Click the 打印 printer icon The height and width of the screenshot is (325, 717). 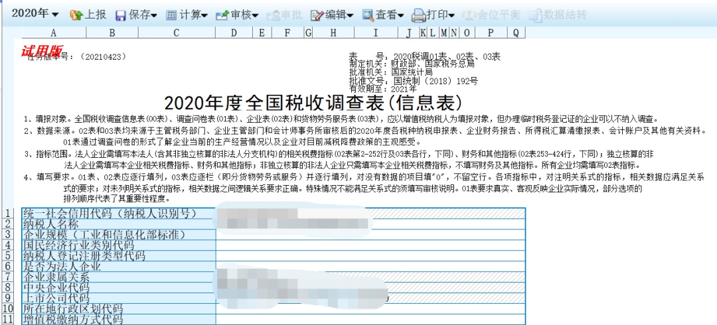pyautogui.click(x=418, y=15)
